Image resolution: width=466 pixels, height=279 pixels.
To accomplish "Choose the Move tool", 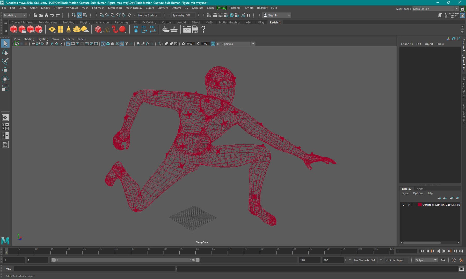I will tap(5, 70).
